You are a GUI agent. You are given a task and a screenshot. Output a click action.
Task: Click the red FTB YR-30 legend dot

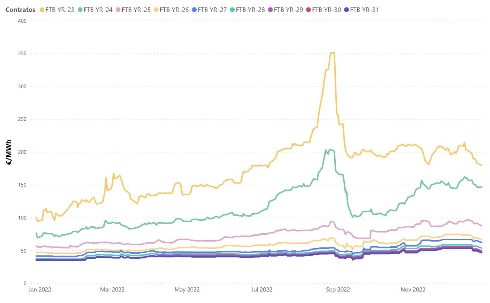308,10
